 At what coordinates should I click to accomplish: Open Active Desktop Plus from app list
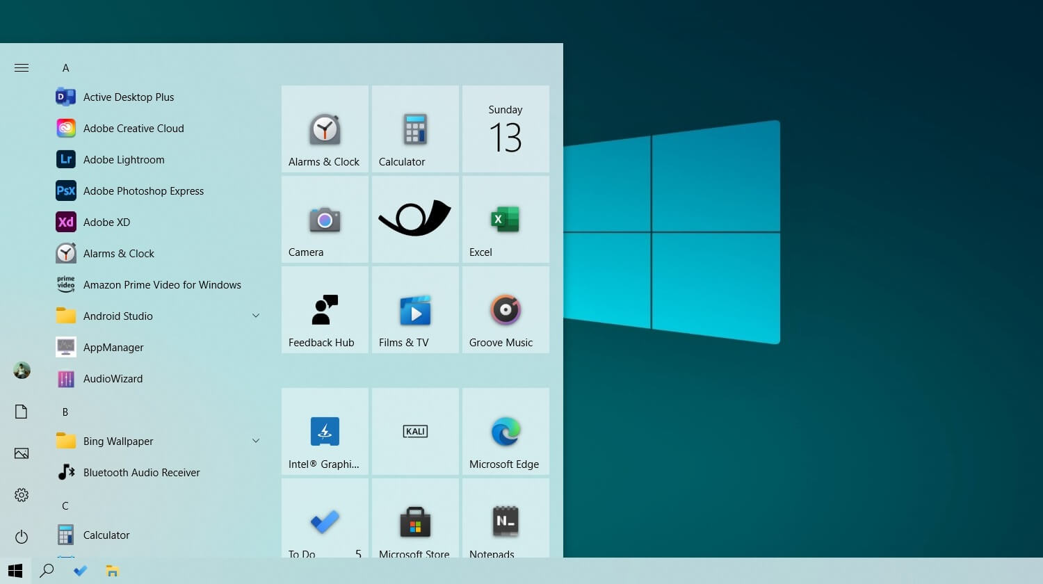pos(159,97)
